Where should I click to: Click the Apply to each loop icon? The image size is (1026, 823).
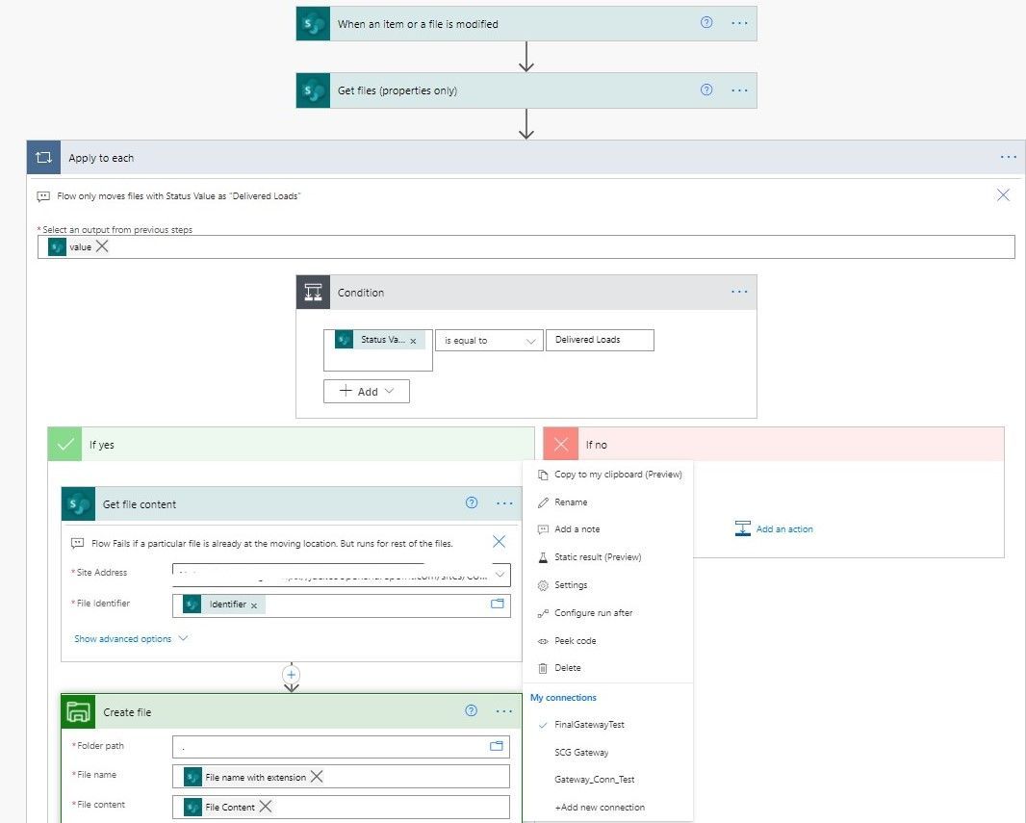(x=42, y=157)
